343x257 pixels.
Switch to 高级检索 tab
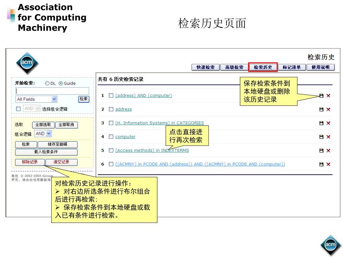click(x=234, y=67)
